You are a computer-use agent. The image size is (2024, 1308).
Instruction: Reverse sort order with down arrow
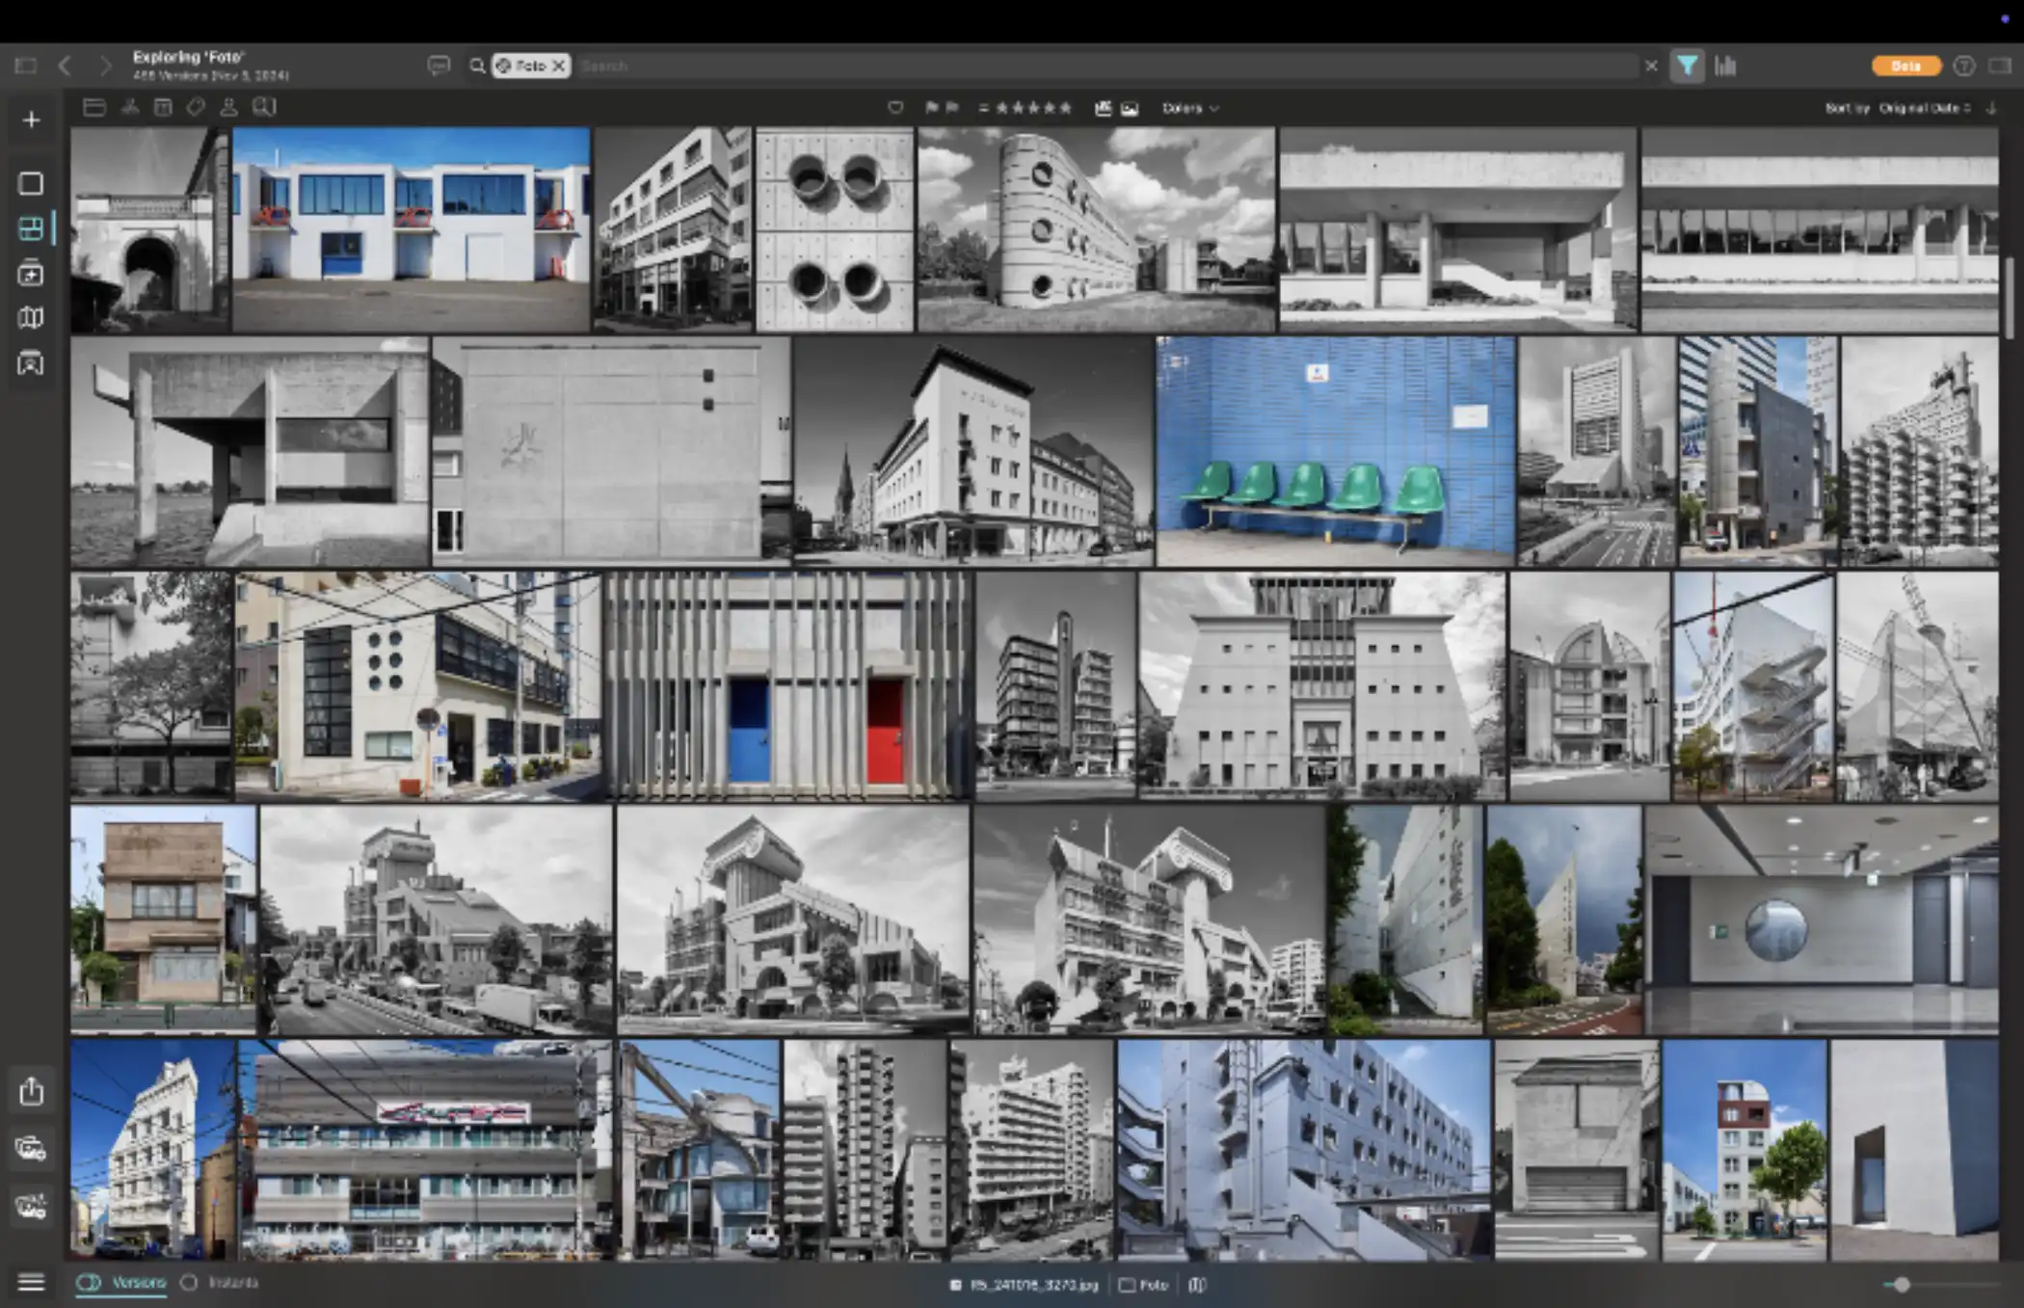pyautogui.click(x=1991, y=108)
